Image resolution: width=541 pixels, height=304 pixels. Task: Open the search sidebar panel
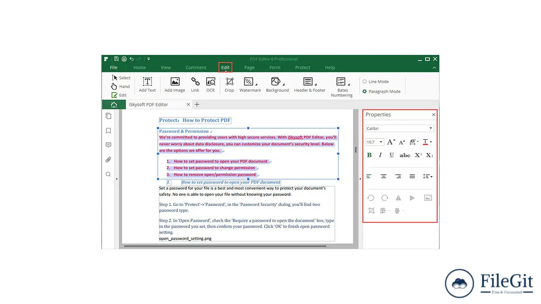tap(108, 174)
